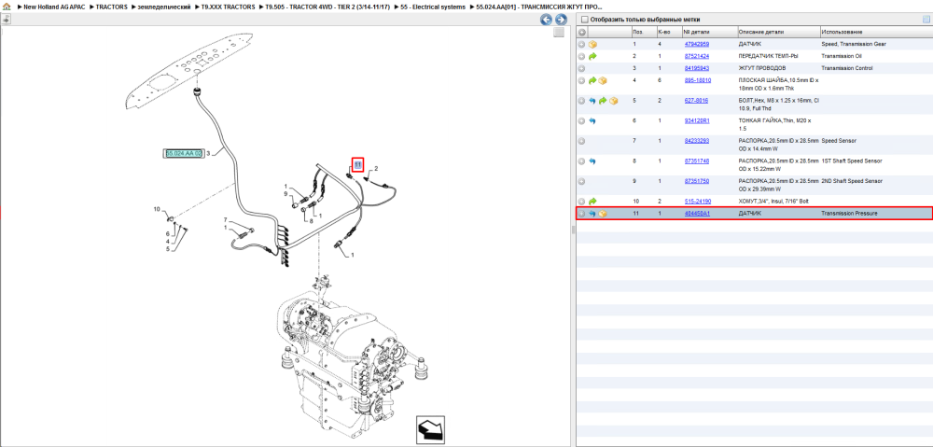The width and height of the screenshot is (933, 447).
Task: Click the package icon for 895-18010
Action: pos(602,80)
